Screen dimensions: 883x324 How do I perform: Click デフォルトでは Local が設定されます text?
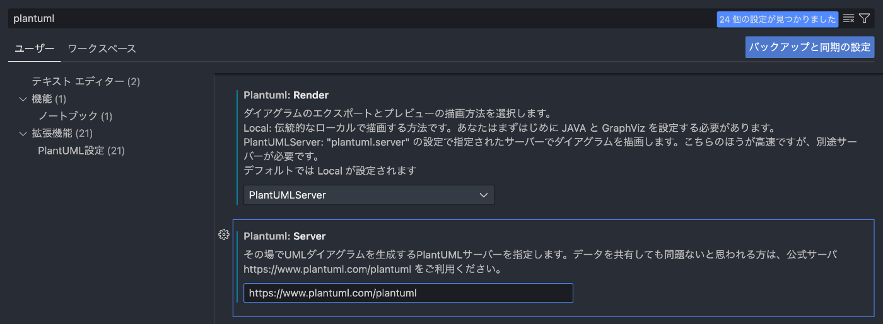pyautogui.click(x=330, y=171)
